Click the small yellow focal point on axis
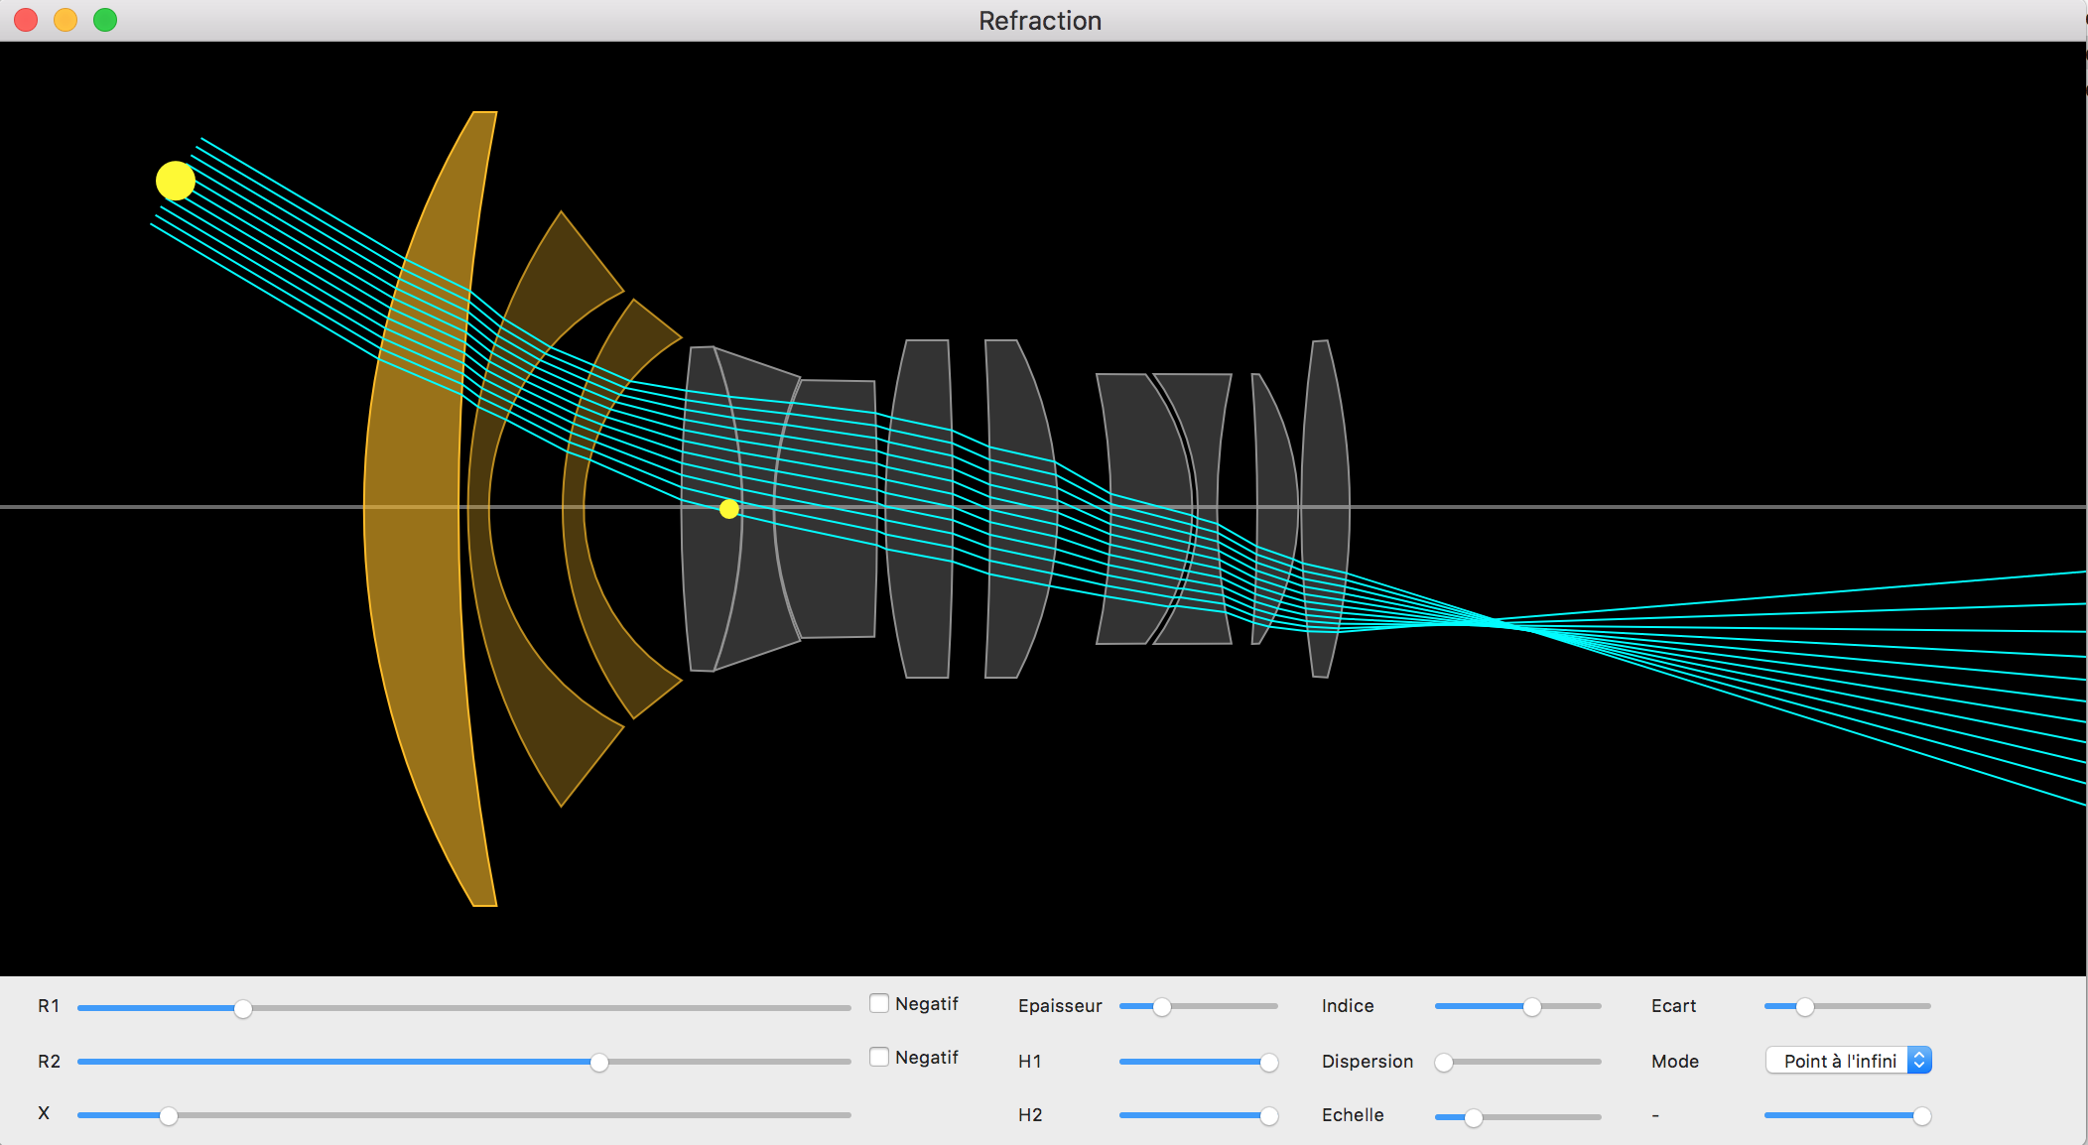Viewport: 2088px width, 1145px height. [729, 509]
